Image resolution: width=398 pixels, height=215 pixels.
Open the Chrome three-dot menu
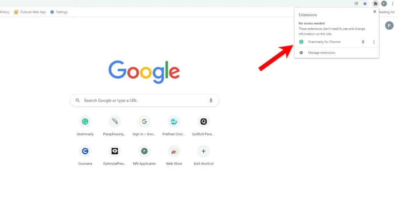pyautogui.click(x=393, y=3)
